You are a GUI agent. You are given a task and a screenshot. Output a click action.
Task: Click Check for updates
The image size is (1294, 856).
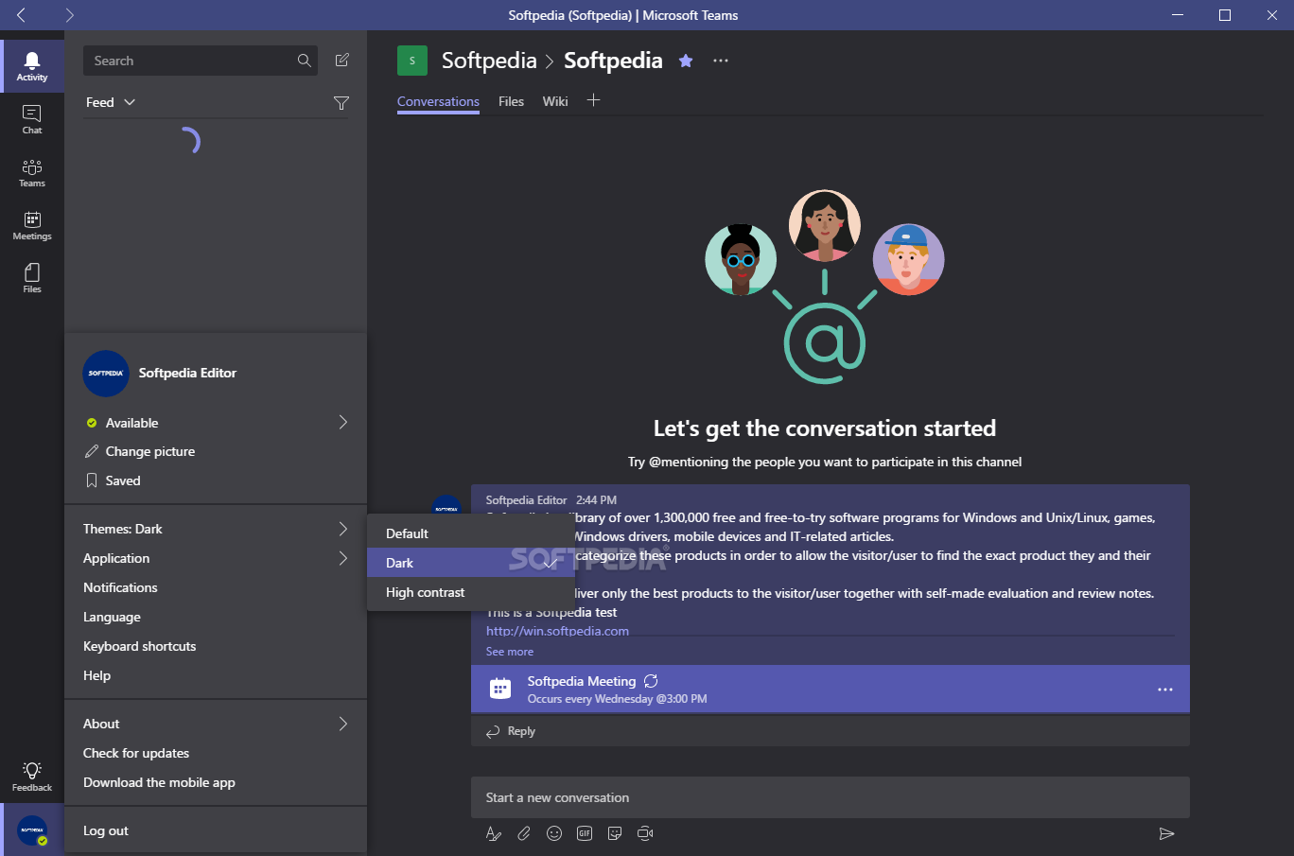136,753
